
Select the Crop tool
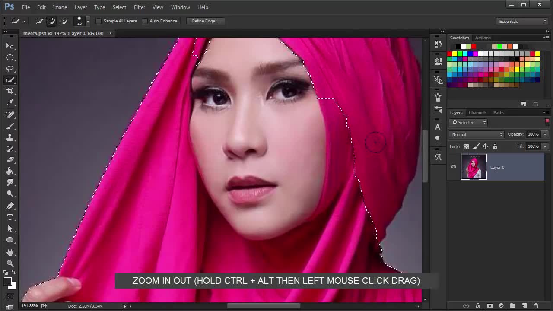[10, 91]
